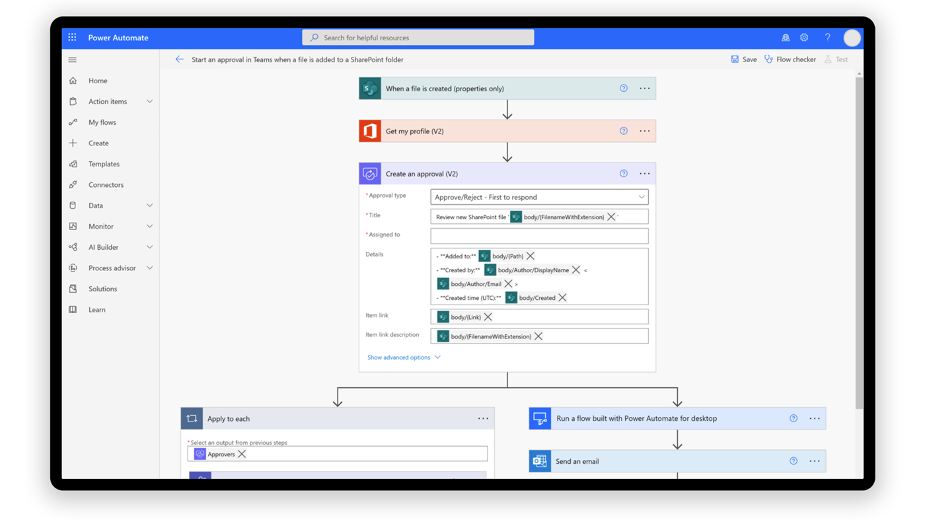Click the desktop flow action icon
This screenshot has width=925, height=520.
(x=540, y=418)
